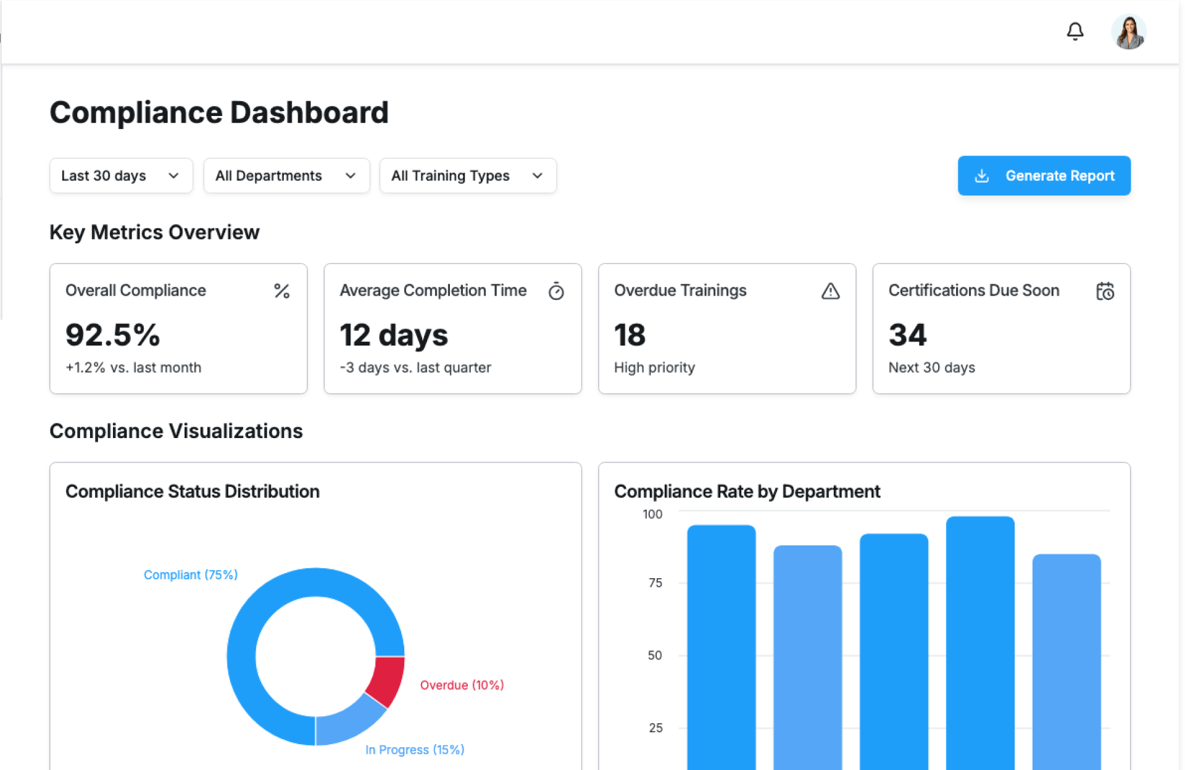Image resolution: width=1185 pixels, height=770 pixels.
Task: Expand the All Departments filter
Action: (286, 176)
